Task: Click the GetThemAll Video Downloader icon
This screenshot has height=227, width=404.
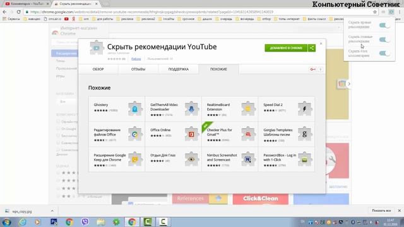Action: (x=191, y=108)
